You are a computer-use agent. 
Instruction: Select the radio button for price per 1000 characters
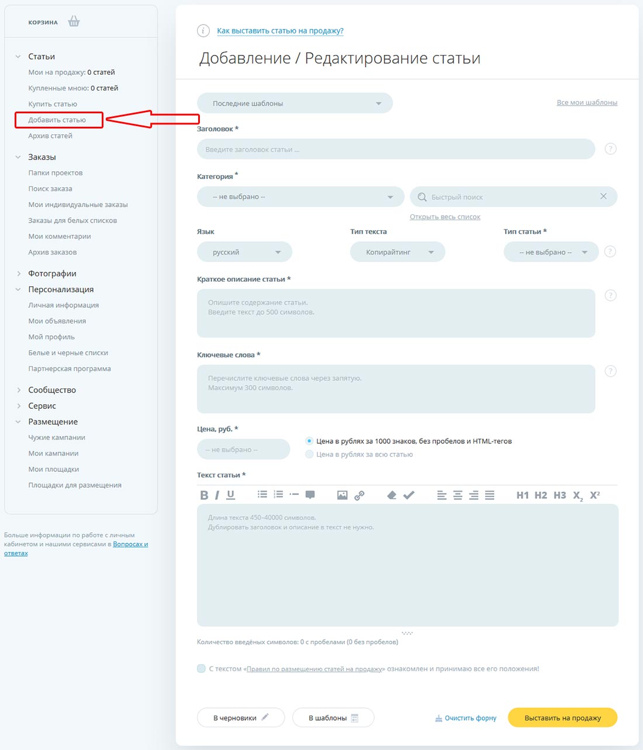click(309, 441)
